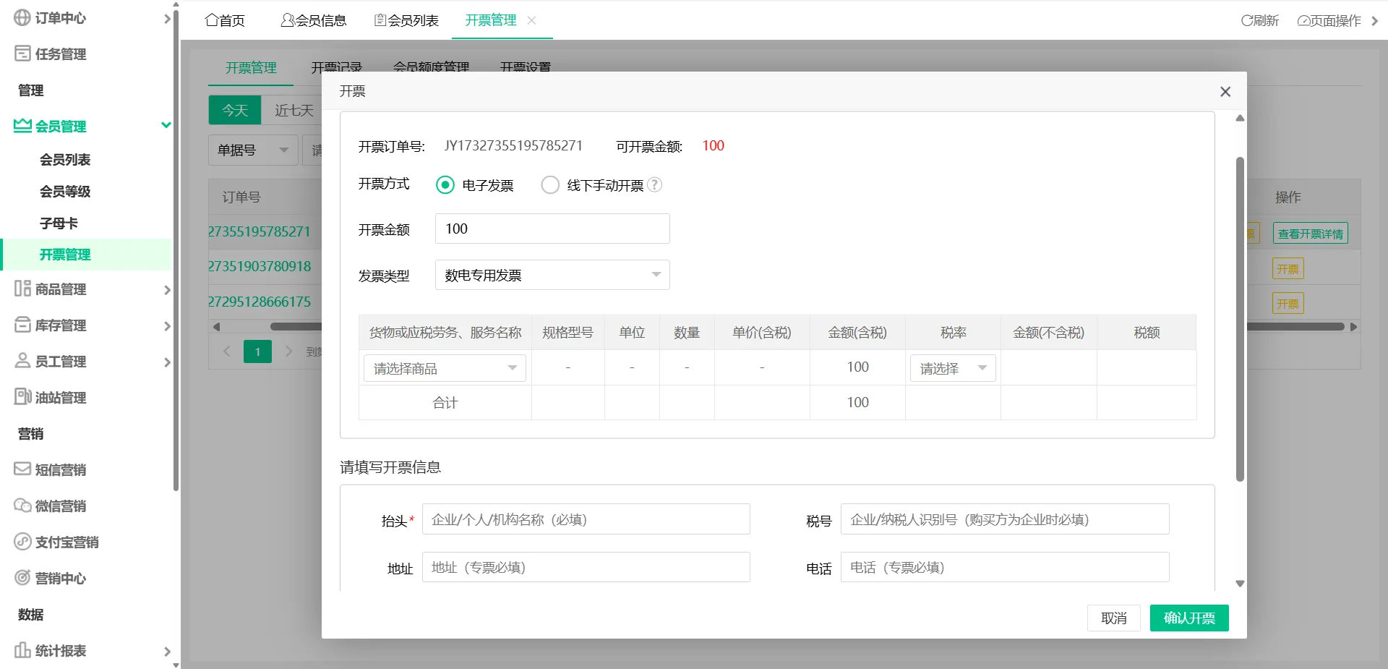1388x669 pixels.
Task: Switch to the 首页 tab
Action: click(x=225, y=20)
